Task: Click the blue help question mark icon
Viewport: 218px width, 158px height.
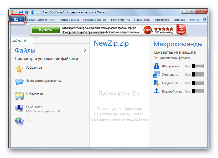Action: [x=205, y=19]
